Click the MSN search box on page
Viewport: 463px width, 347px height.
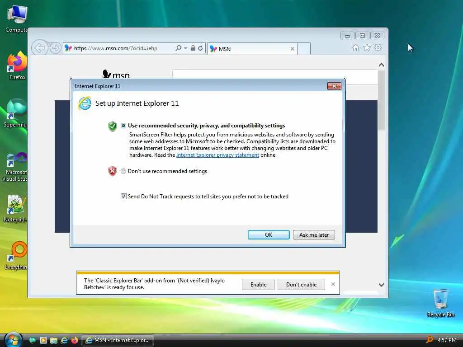[275, 74]
